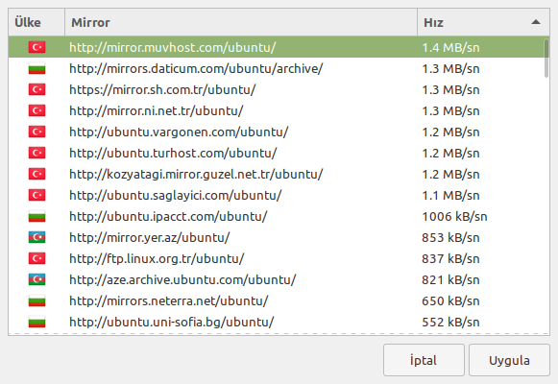Image resolution: width=558 pixels, height=384 pixels.
Task: Sort the list by the Mirror column header
Action: [241, 22]
